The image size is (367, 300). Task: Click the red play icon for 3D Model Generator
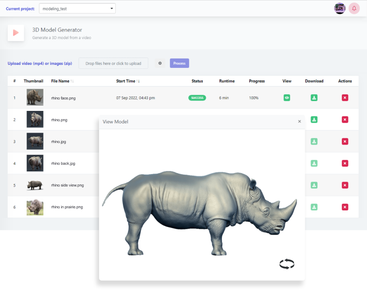pyautogui.click(x=16, y=33)
